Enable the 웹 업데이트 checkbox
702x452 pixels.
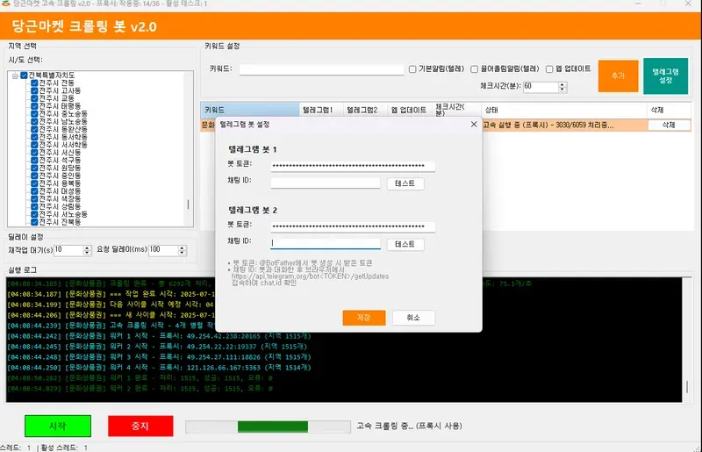(x=549, y=69)
